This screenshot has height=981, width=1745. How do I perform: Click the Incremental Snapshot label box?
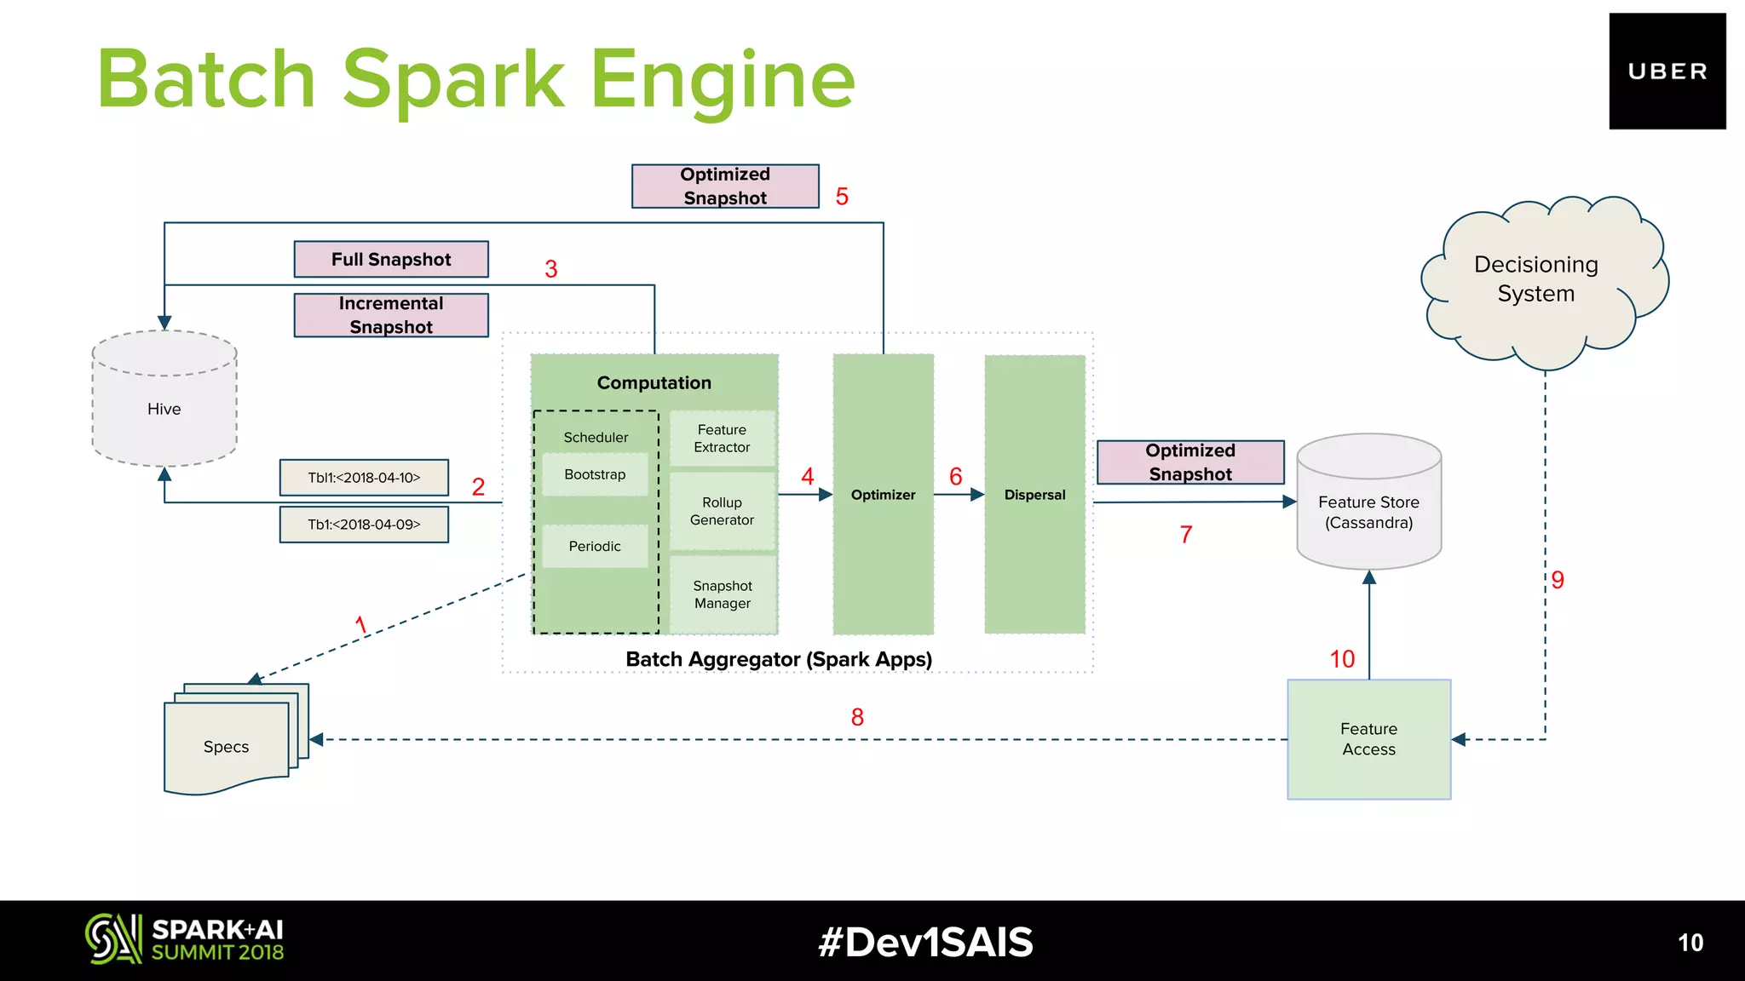coord(391,315)
